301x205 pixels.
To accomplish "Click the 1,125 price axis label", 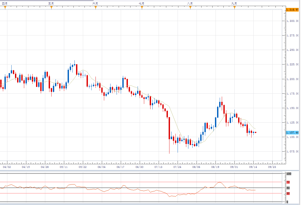I will (293, 122).
